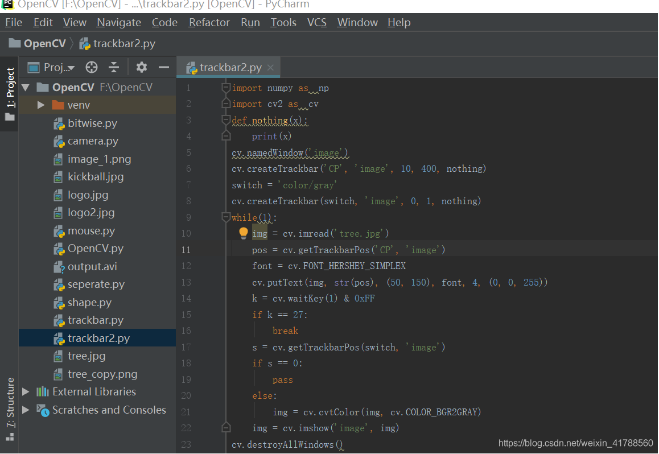Select output.avi file icon

point(59,267)
